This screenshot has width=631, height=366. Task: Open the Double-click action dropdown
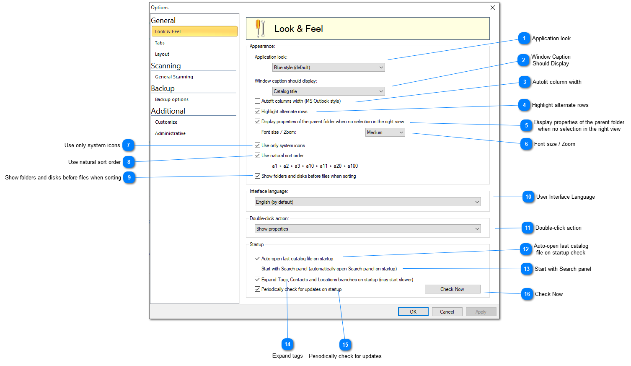pyautogui.click(x=367, y=229)
